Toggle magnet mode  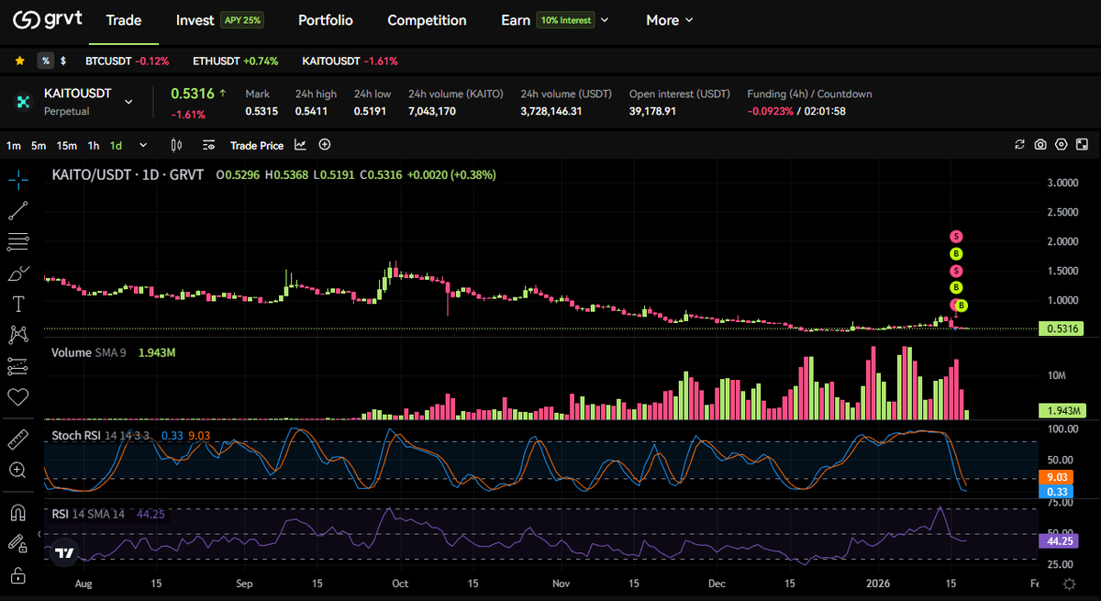pyautogui.click(x=18, y=513)
